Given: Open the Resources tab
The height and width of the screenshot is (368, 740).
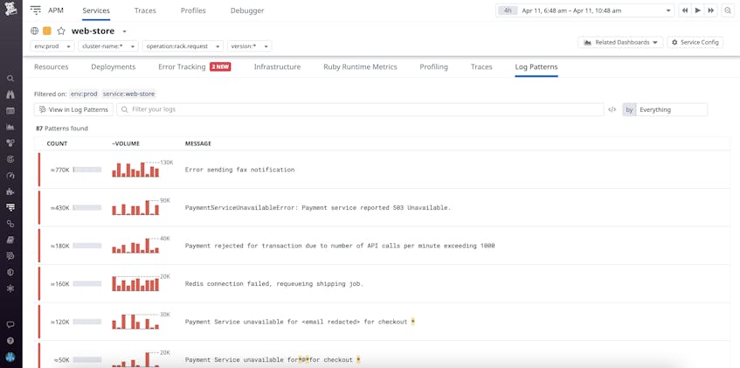Looking at the screenshot, I should [x=51, y=67].
